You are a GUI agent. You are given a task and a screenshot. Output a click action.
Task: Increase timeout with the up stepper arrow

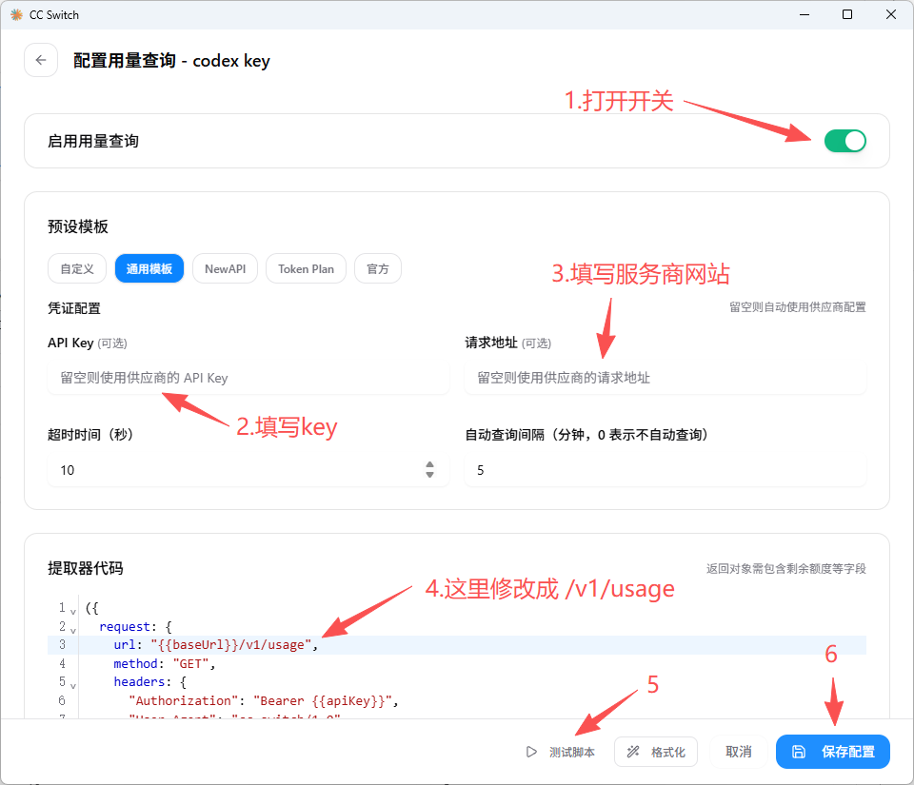[429, 464]
